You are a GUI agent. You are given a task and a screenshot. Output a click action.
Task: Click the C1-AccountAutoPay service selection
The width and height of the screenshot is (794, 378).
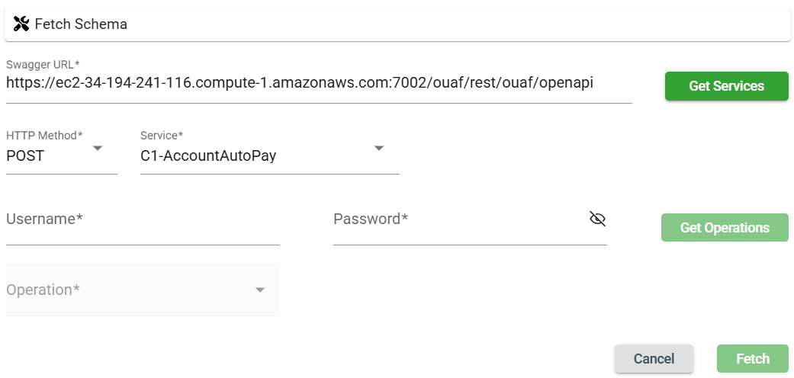(x=208, y=156)
